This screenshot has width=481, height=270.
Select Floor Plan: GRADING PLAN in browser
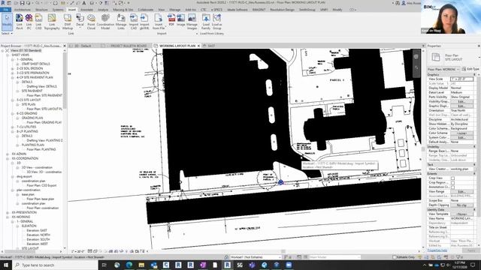coord(44,122)
